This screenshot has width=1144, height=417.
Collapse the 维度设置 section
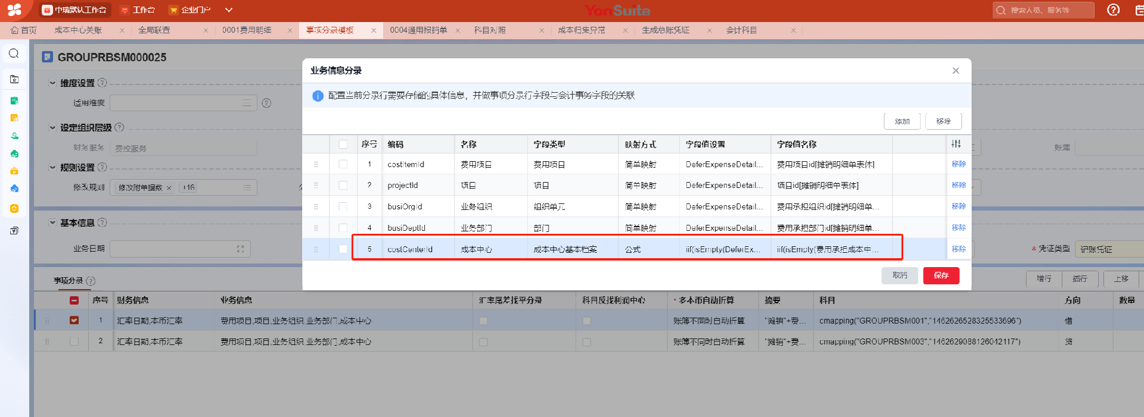point(52,83)
